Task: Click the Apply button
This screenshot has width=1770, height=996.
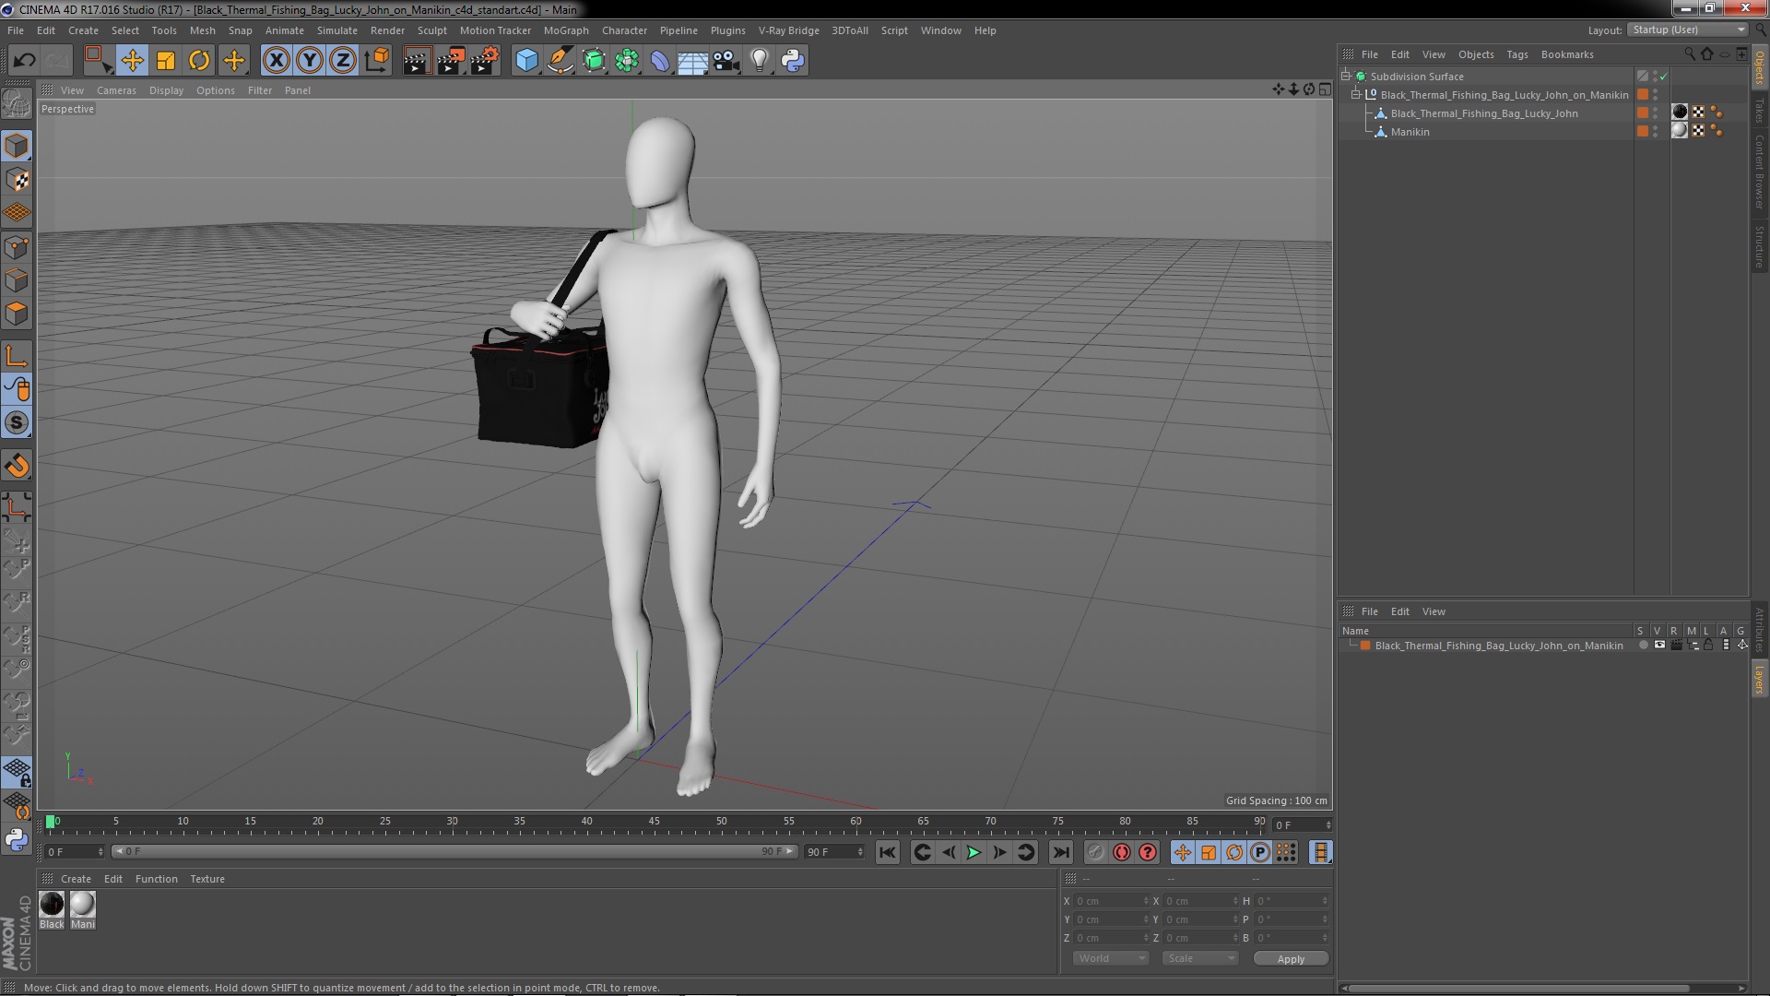Action: tap(1290, 958)
